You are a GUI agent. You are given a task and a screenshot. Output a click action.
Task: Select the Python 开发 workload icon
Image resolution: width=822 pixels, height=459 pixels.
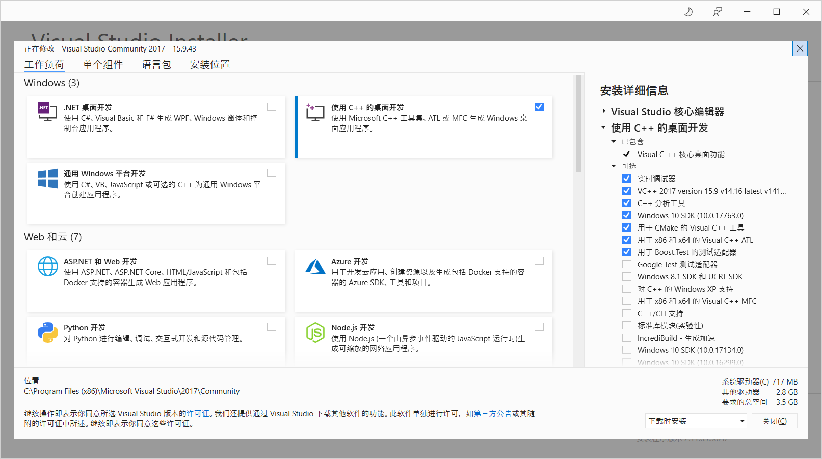47,333
